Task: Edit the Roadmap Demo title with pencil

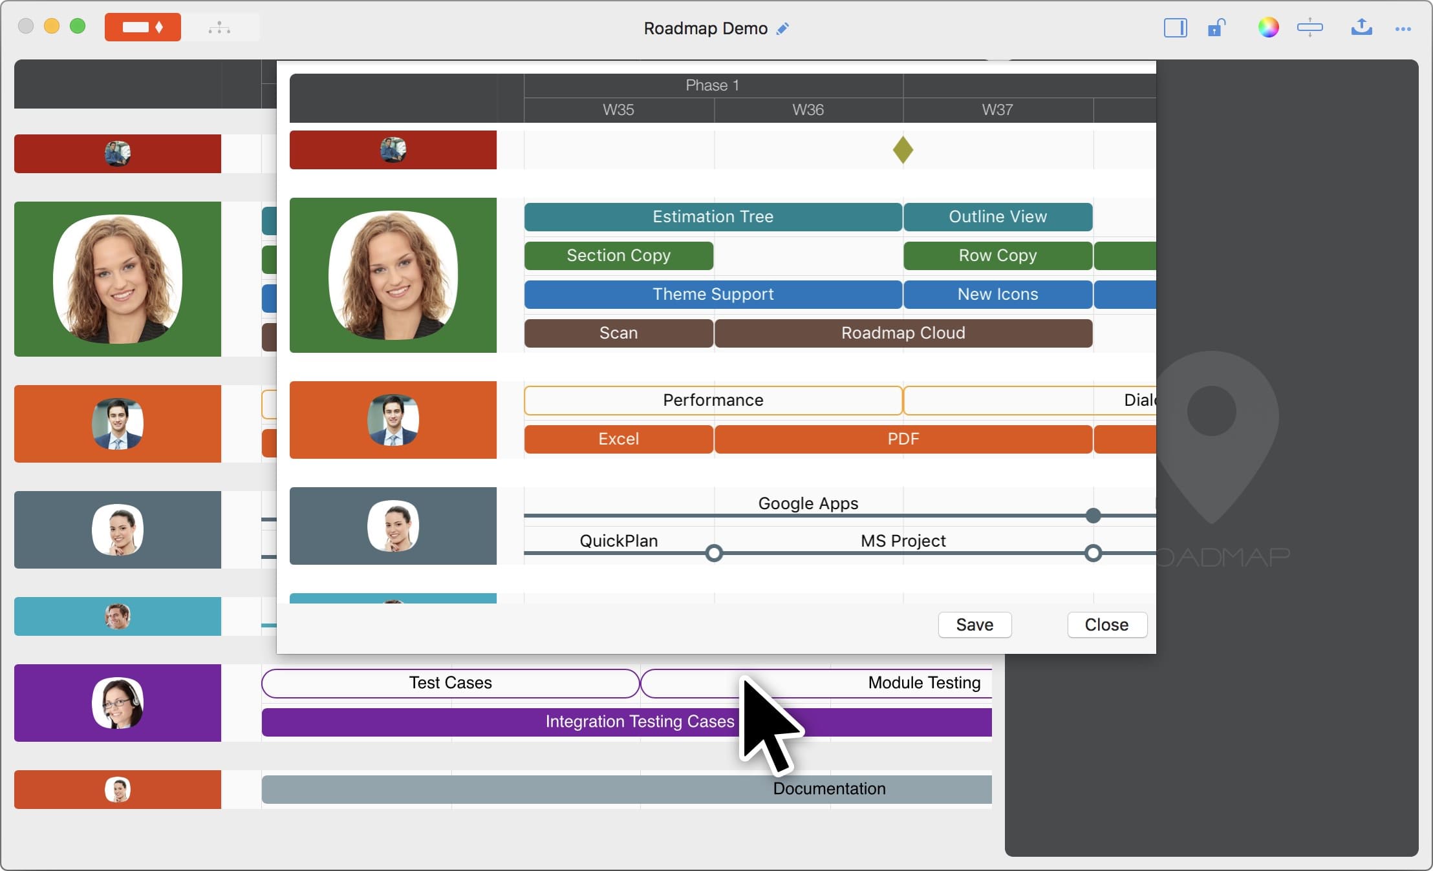Action: point(783,28)
